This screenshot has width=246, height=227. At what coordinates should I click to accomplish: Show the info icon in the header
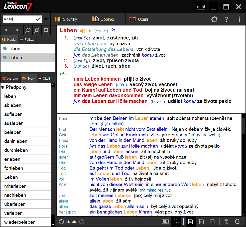click(x=239, y=19)
